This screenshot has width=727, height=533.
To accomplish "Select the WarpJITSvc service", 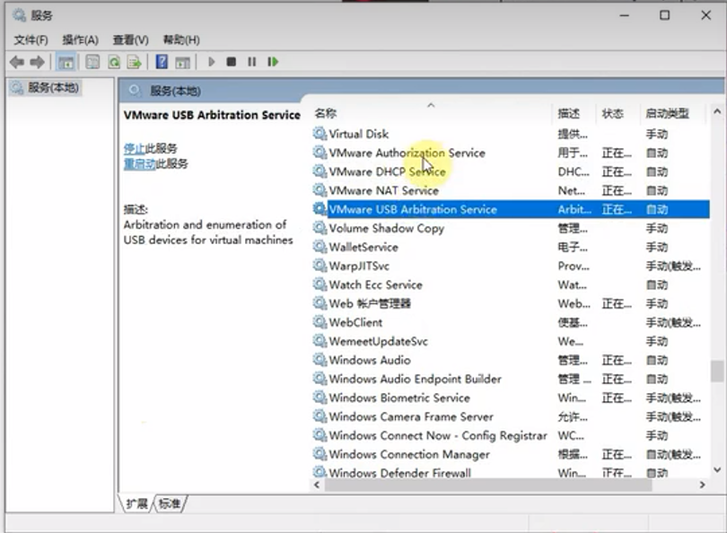I will click(510, 266).
